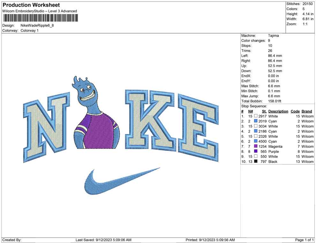
Task: Click the 'Color changes:' label
Action: 253,41
